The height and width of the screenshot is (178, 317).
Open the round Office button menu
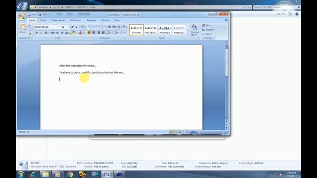click(21, 17)
